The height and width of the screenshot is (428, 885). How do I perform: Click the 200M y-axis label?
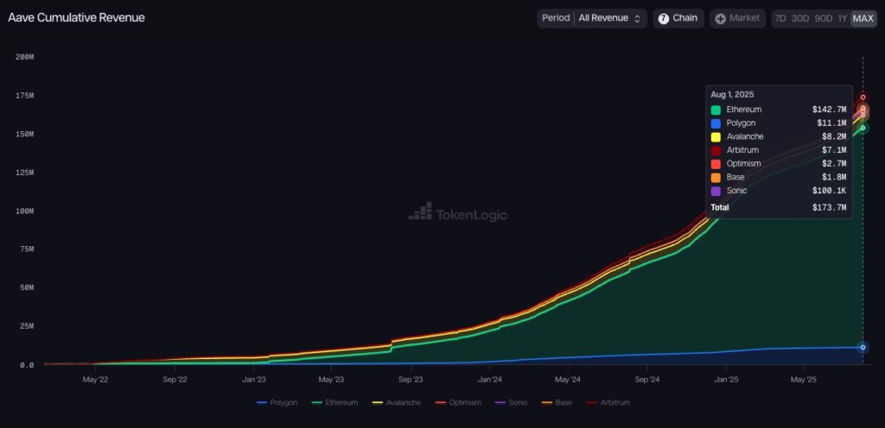24,57
